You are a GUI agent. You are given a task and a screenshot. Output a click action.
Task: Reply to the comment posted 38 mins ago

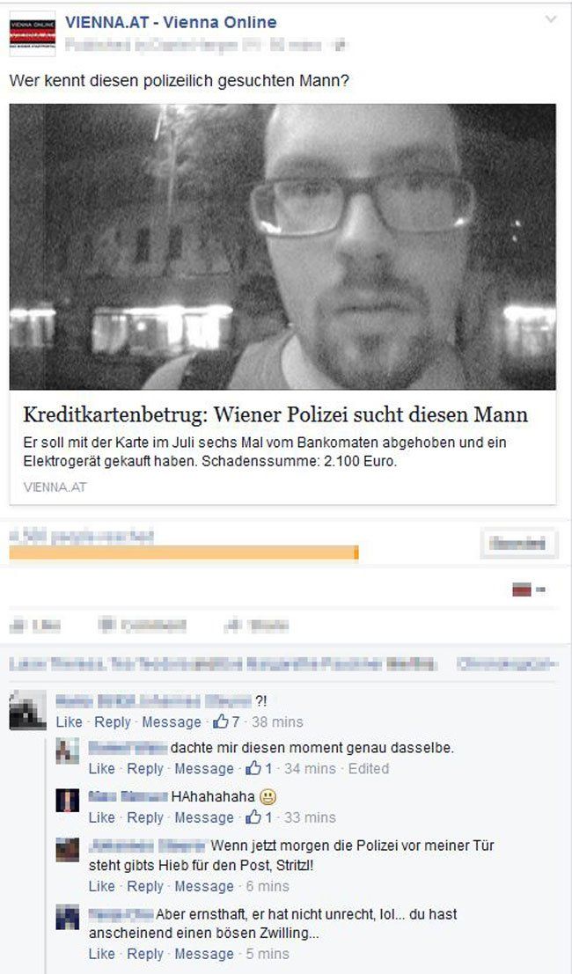tap(113, 721)
